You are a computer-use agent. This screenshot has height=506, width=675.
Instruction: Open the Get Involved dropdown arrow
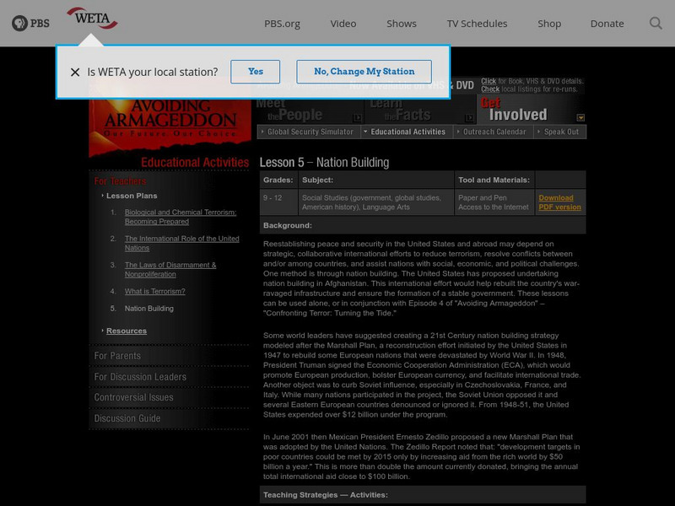(581, 118)
